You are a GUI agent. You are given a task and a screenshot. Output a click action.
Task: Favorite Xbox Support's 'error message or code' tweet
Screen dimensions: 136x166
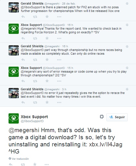tap(47, 81)
